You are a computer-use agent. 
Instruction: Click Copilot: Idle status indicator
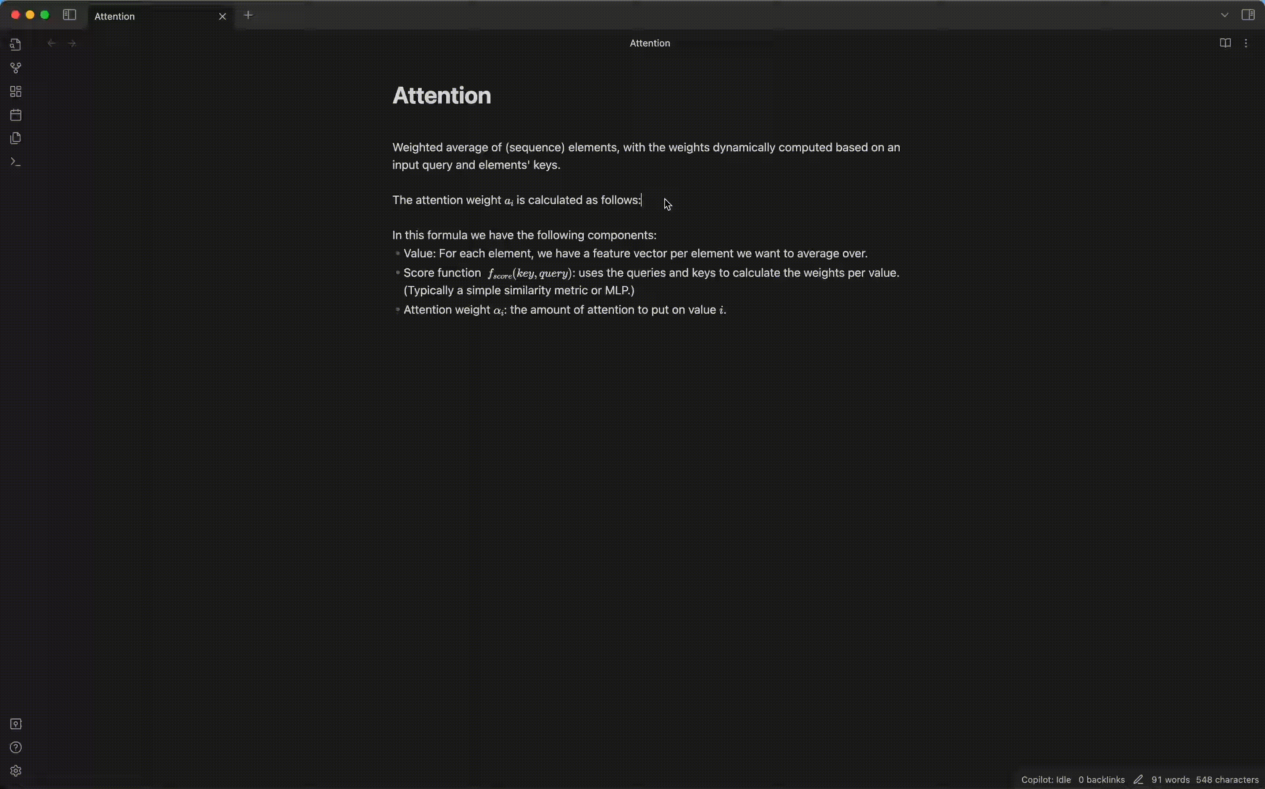(1046, 779)
